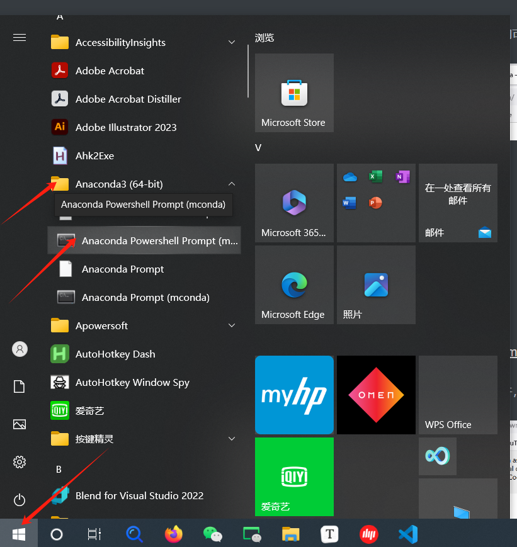Open Settings gear in Start sidebar
This screenshot has height=547, width=517.
click(x=20, y=462)
